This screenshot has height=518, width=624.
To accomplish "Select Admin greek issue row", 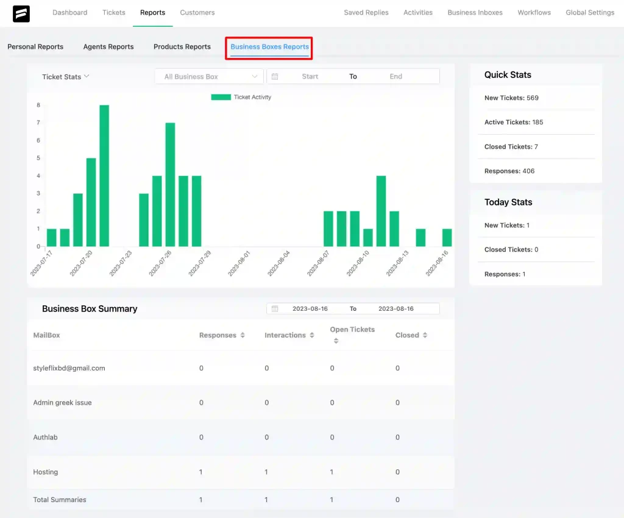I will tap(241, 402).
